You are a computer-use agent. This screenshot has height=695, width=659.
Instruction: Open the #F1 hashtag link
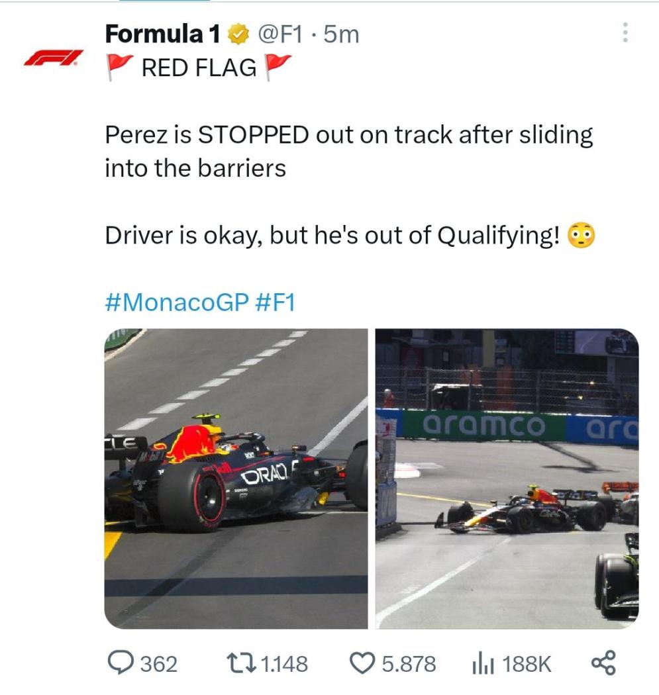pos(274,302)
